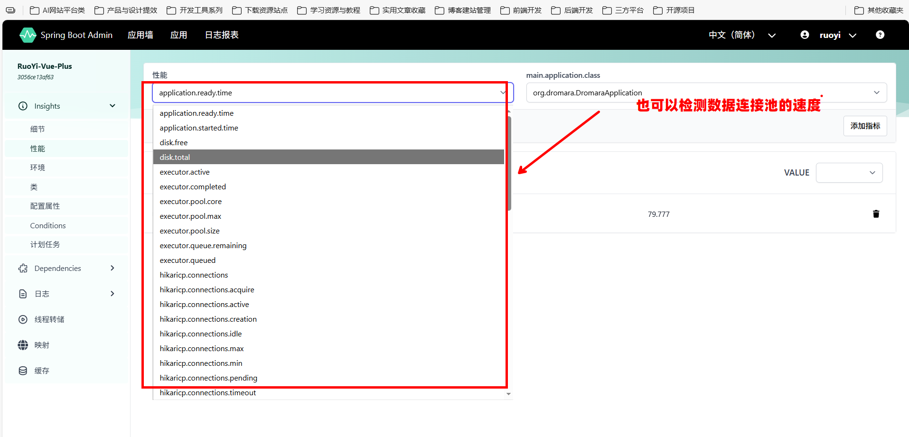Open 日志报表 in the top navigation
The width and height of the screenshot is (909, 437).
[222, 35]
